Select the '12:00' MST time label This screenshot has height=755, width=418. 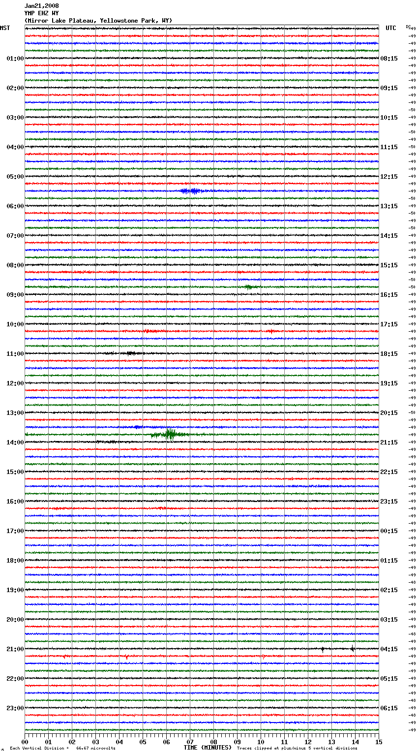point(15,383)
